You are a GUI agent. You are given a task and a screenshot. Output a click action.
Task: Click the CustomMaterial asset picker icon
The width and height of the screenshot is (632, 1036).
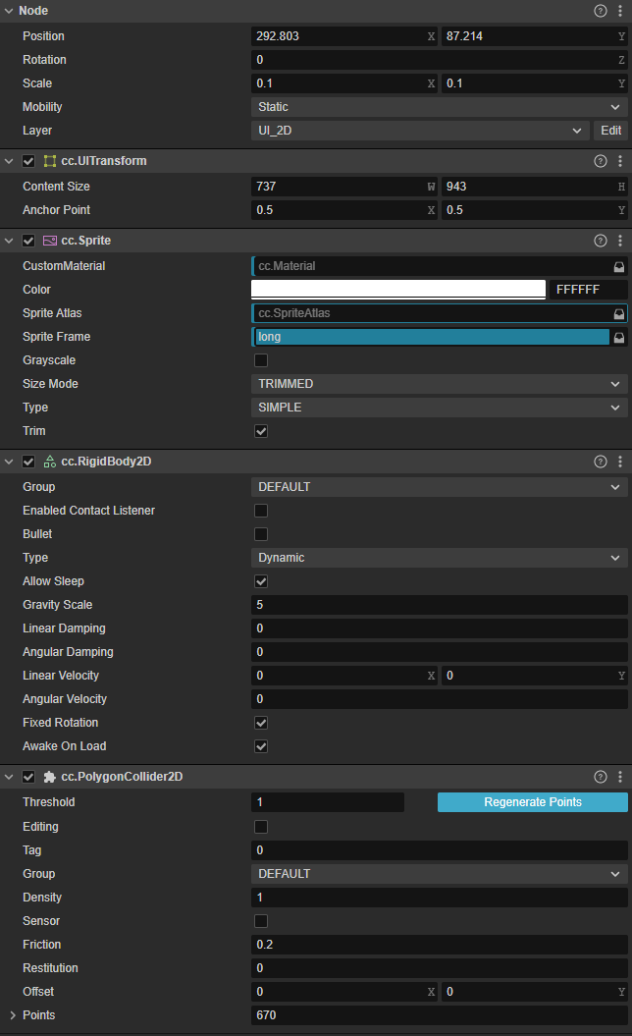(x=619, y=266)
